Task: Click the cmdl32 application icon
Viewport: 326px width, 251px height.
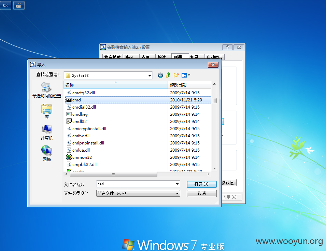Action: click(69, 121)
